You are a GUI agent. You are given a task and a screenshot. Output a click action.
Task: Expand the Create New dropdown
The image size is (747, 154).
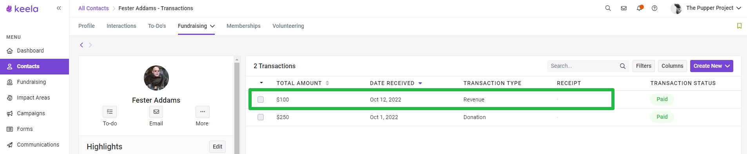(x=711, y=66)
